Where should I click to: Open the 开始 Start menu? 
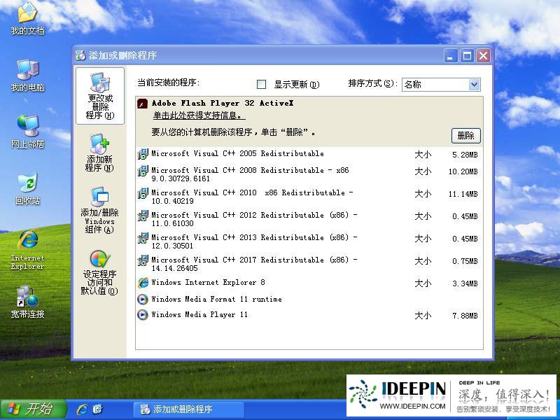(33, 409)
